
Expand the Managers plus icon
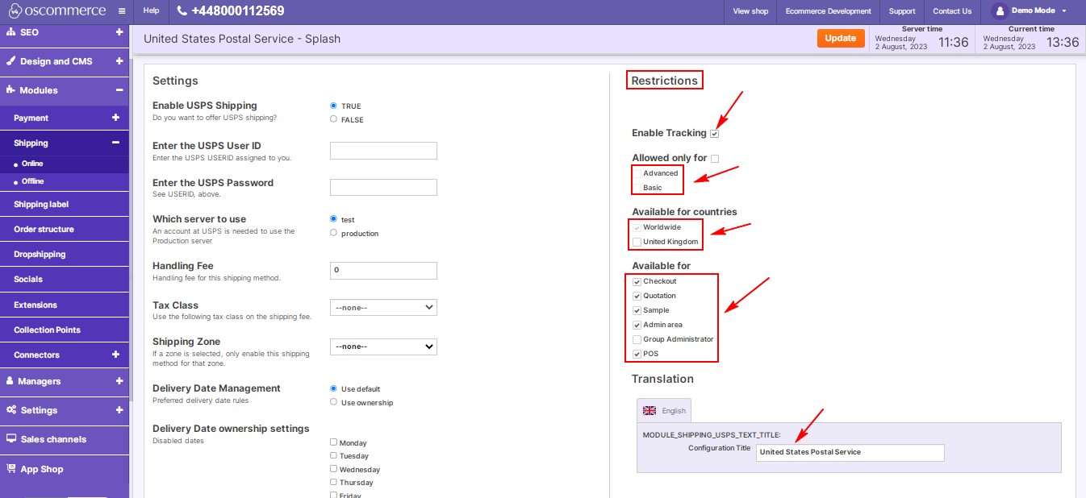tap(119, 381)
